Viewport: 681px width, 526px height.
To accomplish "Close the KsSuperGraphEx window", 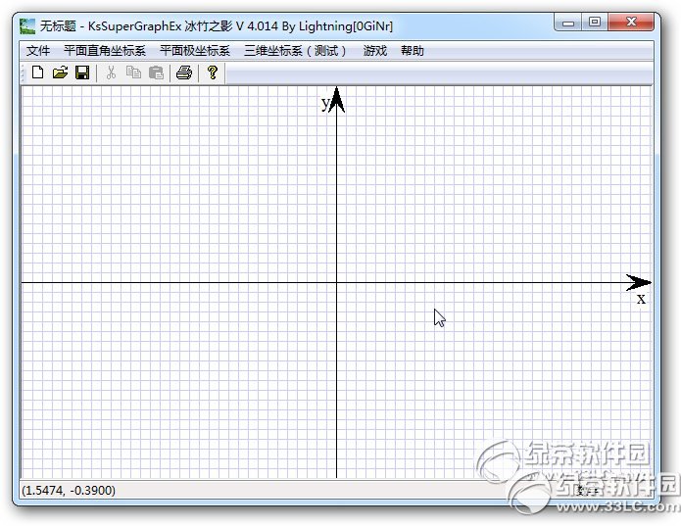I will coord(631,23).
